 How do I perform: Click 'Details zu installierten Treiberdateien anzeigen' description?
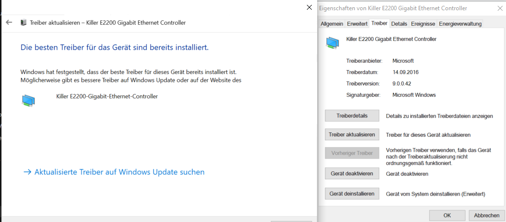click(x=440, y=116)
